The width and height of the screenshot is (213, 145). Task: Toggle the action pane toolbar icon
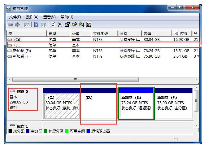(x=44, y=25)
